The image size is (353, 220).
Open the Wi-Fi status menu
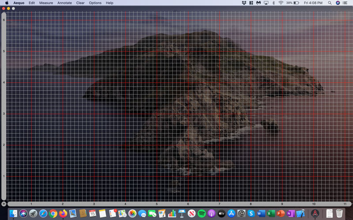pos(281,3)
